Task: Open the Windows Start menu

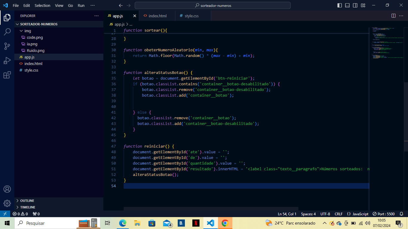Action: (x=7, y=223)
